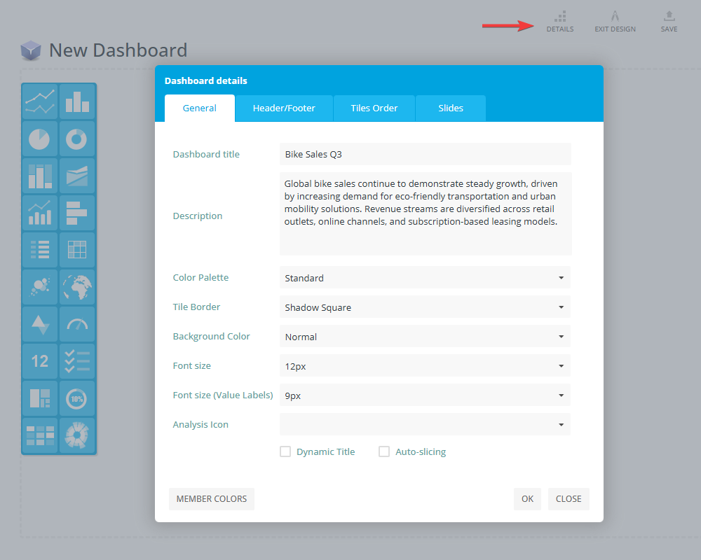The image size is (701, 560).
Task: Select the number '12' KPI tile icon
Action: [40, 361]
